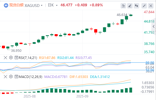Select the latest candle near 46.634
The height and width of the screenshot is (100, 156).
[131, 15]
